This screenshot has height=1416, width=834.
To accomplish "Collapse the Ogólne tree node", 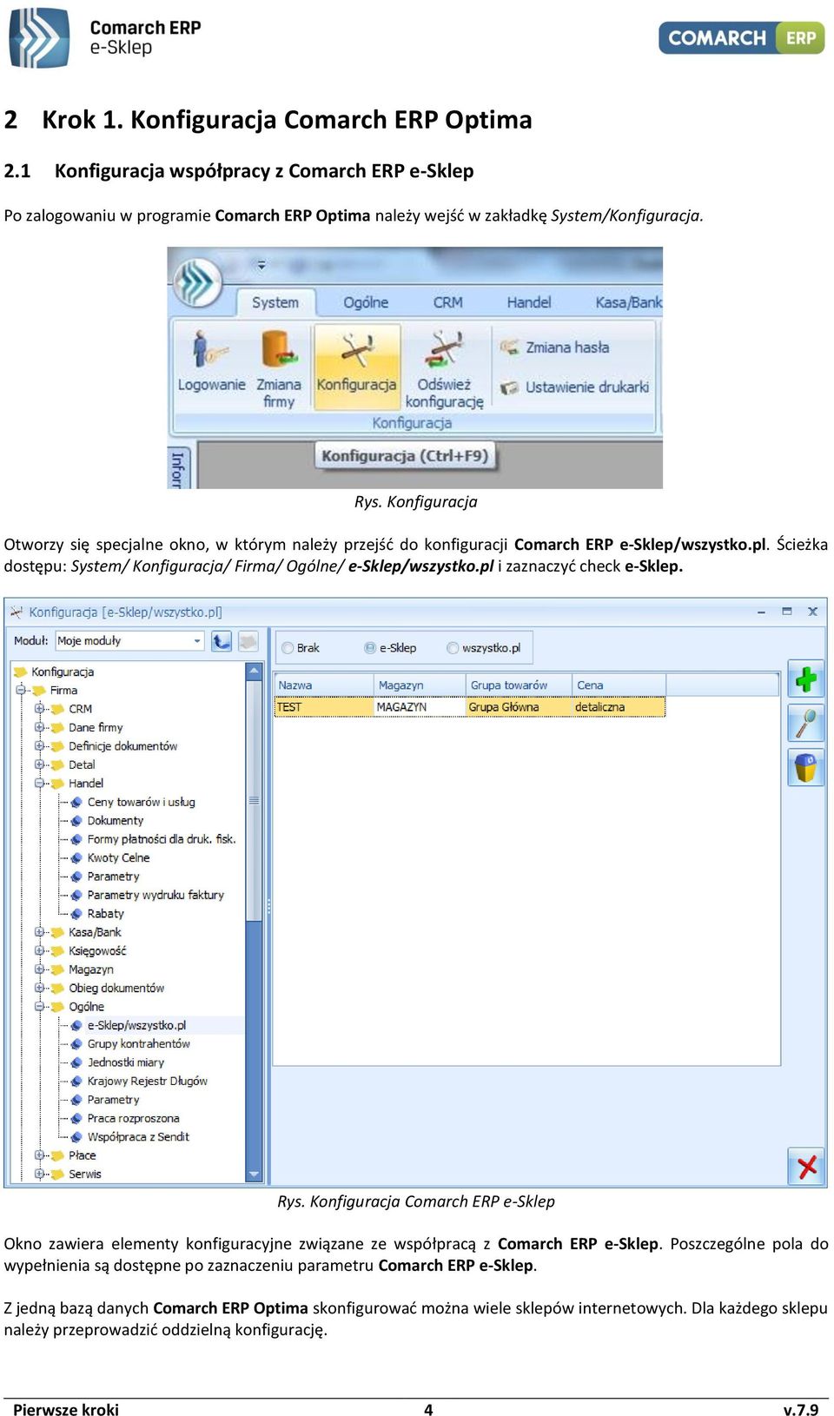I will tap(39, 1007).
